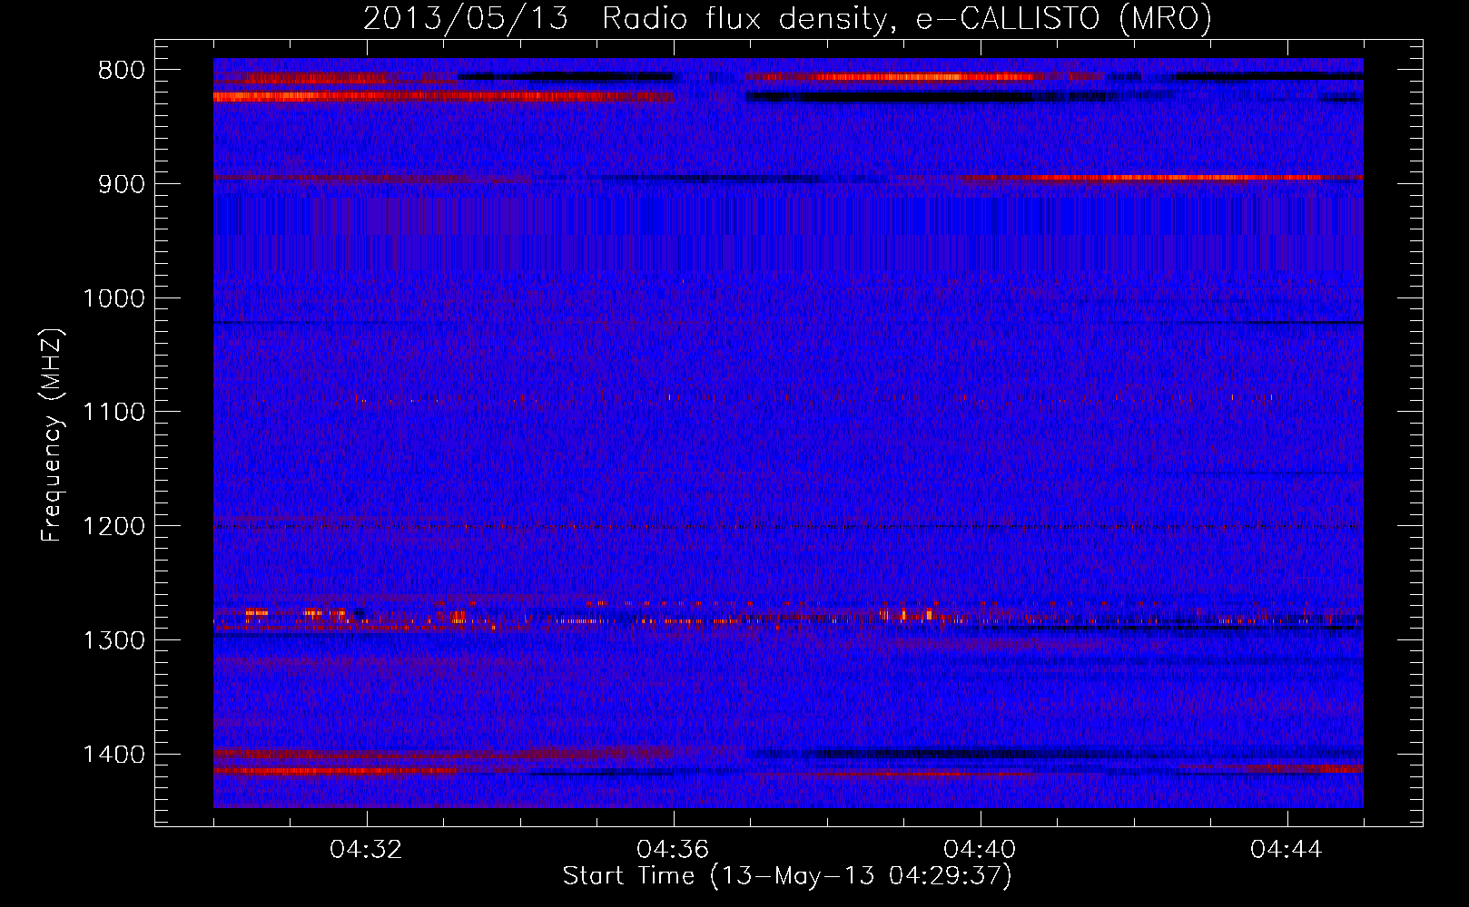
Task: Select the 1200 frequency axis label
Action: [x=113, y=527]
